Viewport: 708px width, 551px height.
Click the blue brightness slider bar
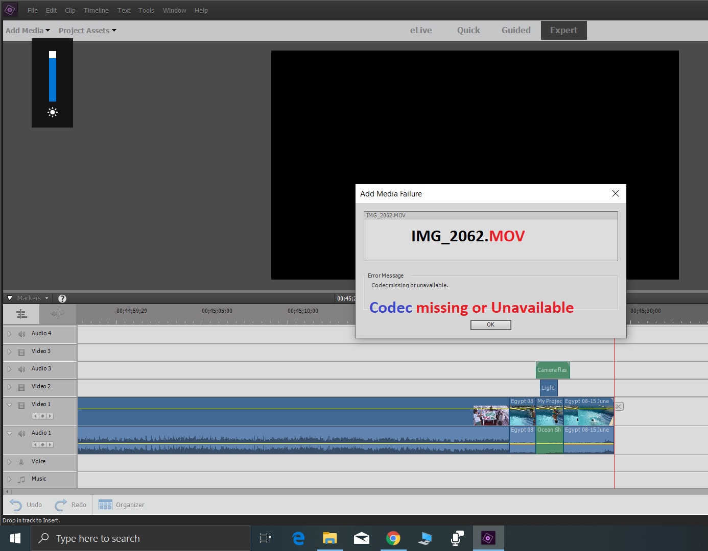tap(53, 79)
